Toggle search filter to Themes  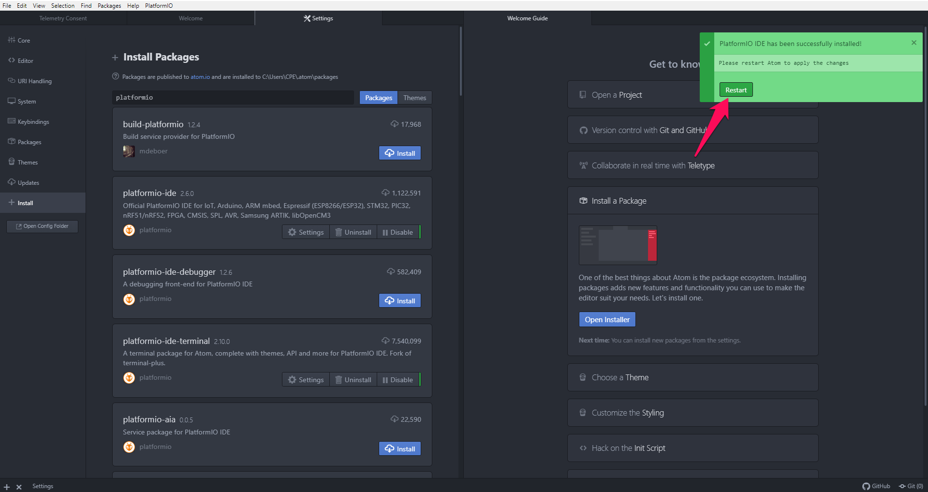point(415,98)
